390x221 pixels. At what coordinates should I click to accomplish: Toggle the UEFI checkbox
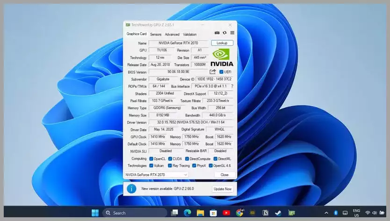click(221, 72)
